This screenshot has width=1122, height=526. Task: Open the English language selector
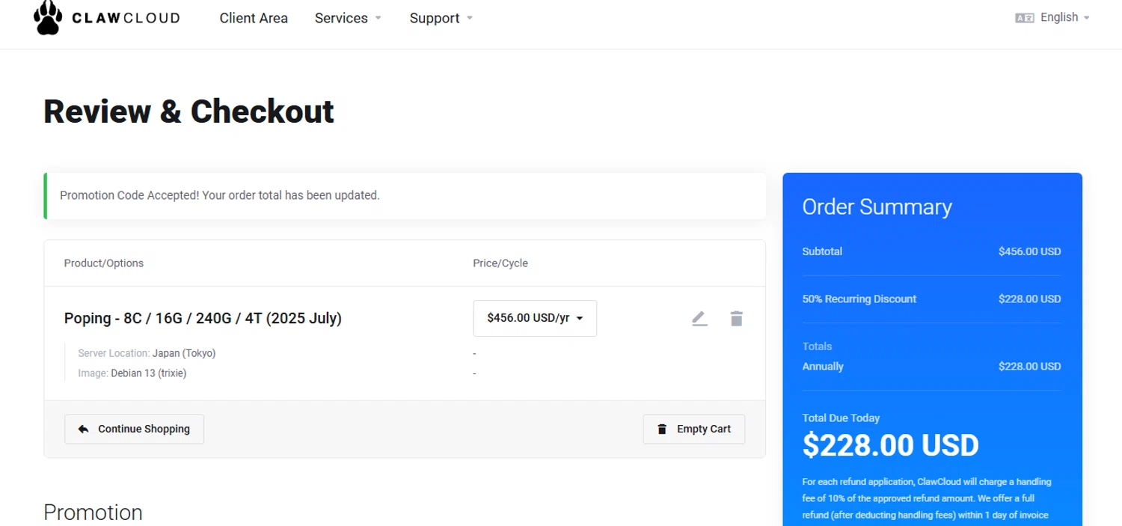click(x=1060, y=17)
